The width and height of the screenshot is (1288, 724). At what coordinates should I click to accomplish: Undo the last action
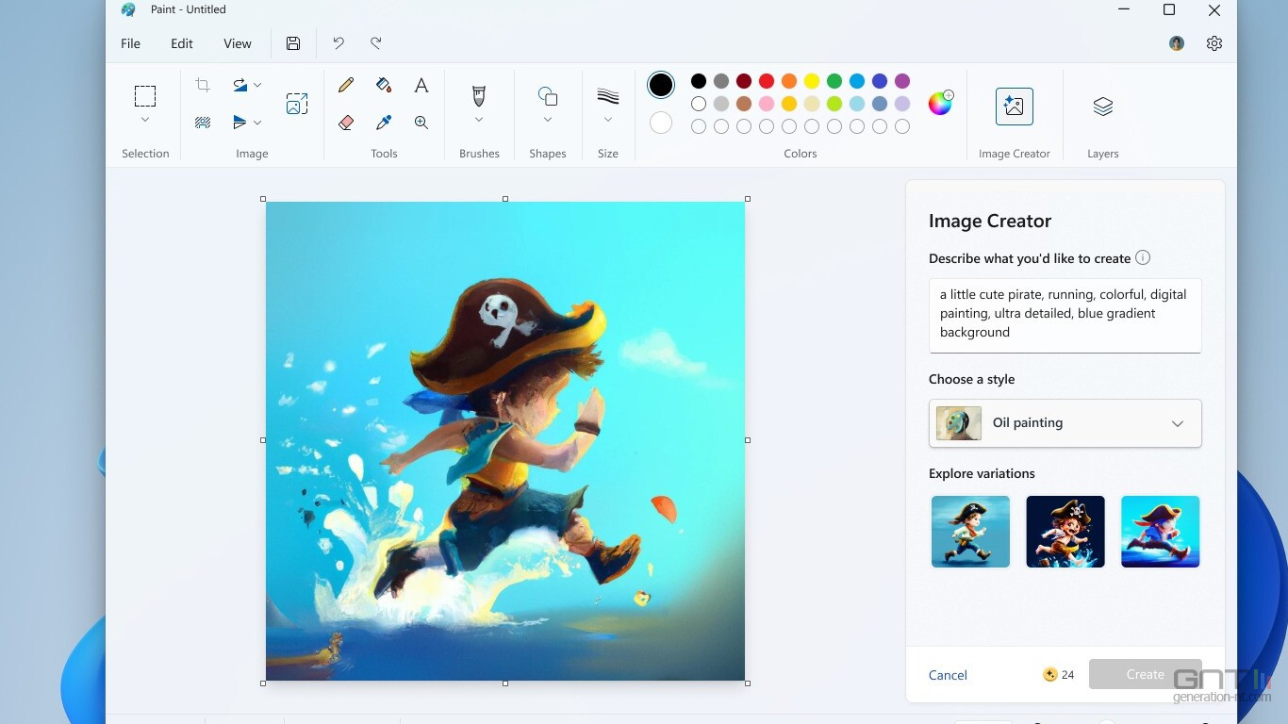click(339, 43)
